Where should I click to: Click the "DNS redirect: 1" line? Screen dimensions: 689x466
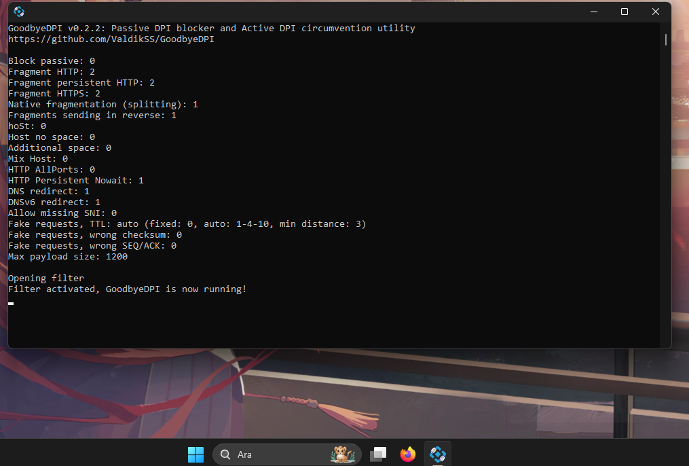coord(49,192)
